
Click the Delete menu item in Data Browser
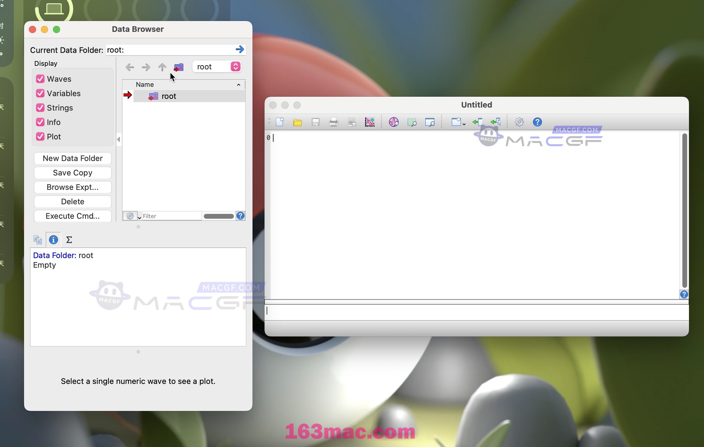[x=72, y=202]
